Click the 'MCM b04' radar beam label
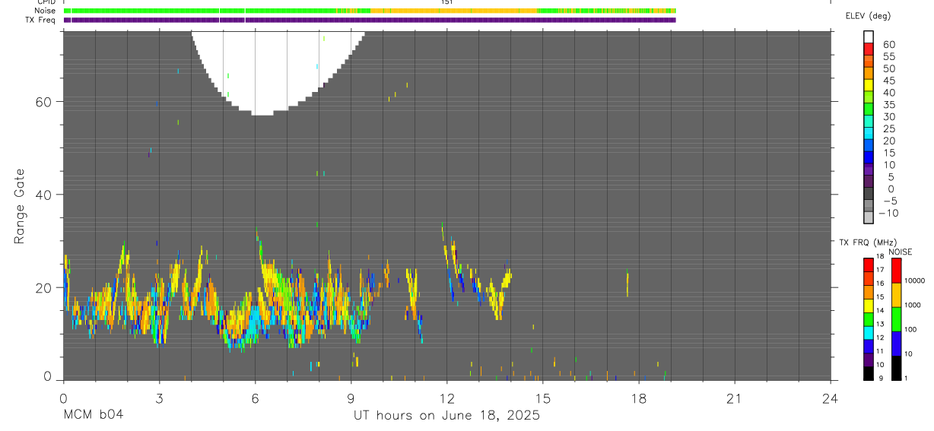 tap(94, 416)
